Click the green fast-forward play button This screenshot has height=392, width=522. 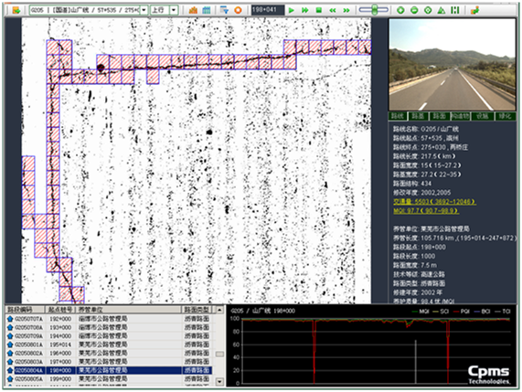[x=305, y=10]
